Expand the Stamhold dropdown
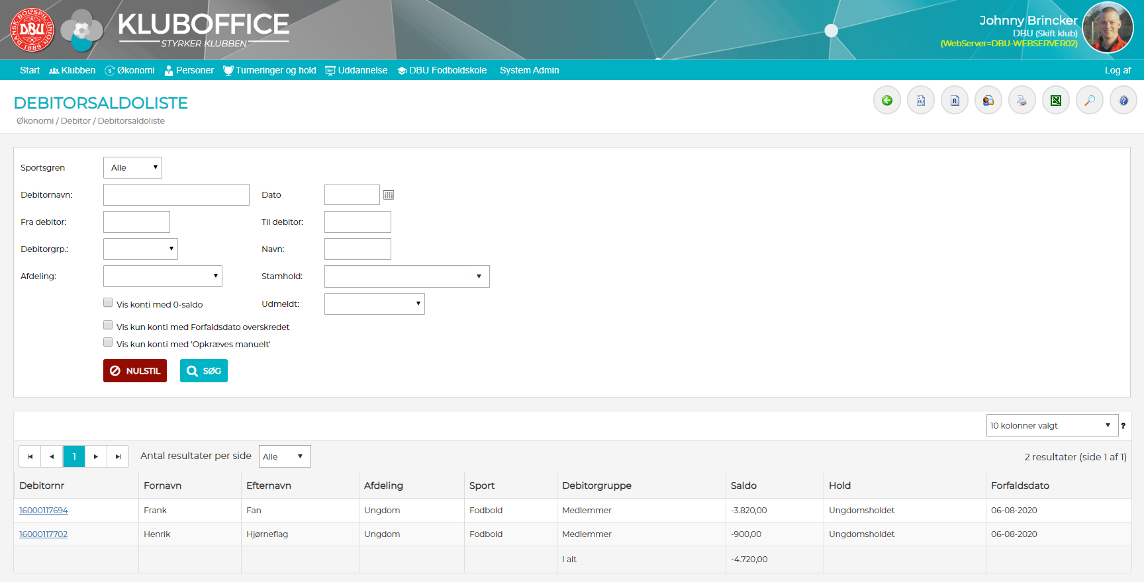Viewport: 1144px width, 582px height. pos(406,276)
